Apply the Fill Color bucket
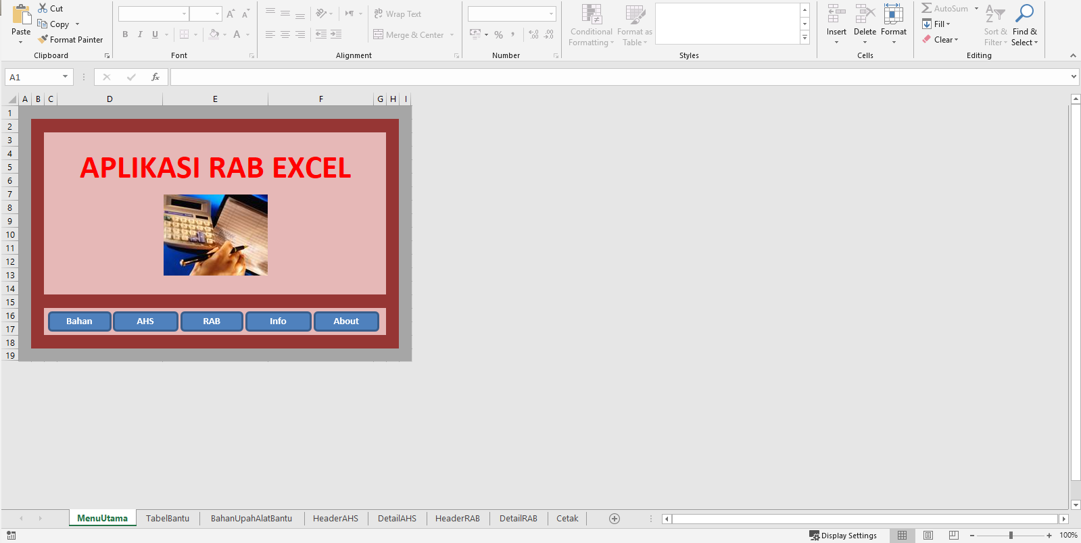The height and width of the screenshot is (543, 1081). [214, 34]
